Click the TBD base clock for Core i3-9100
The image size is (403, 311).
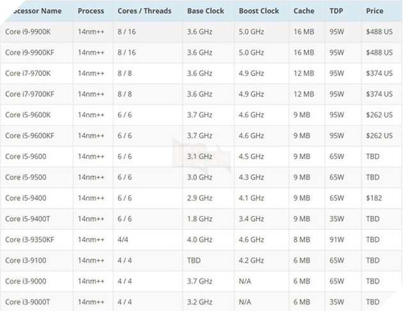[194, 260]
